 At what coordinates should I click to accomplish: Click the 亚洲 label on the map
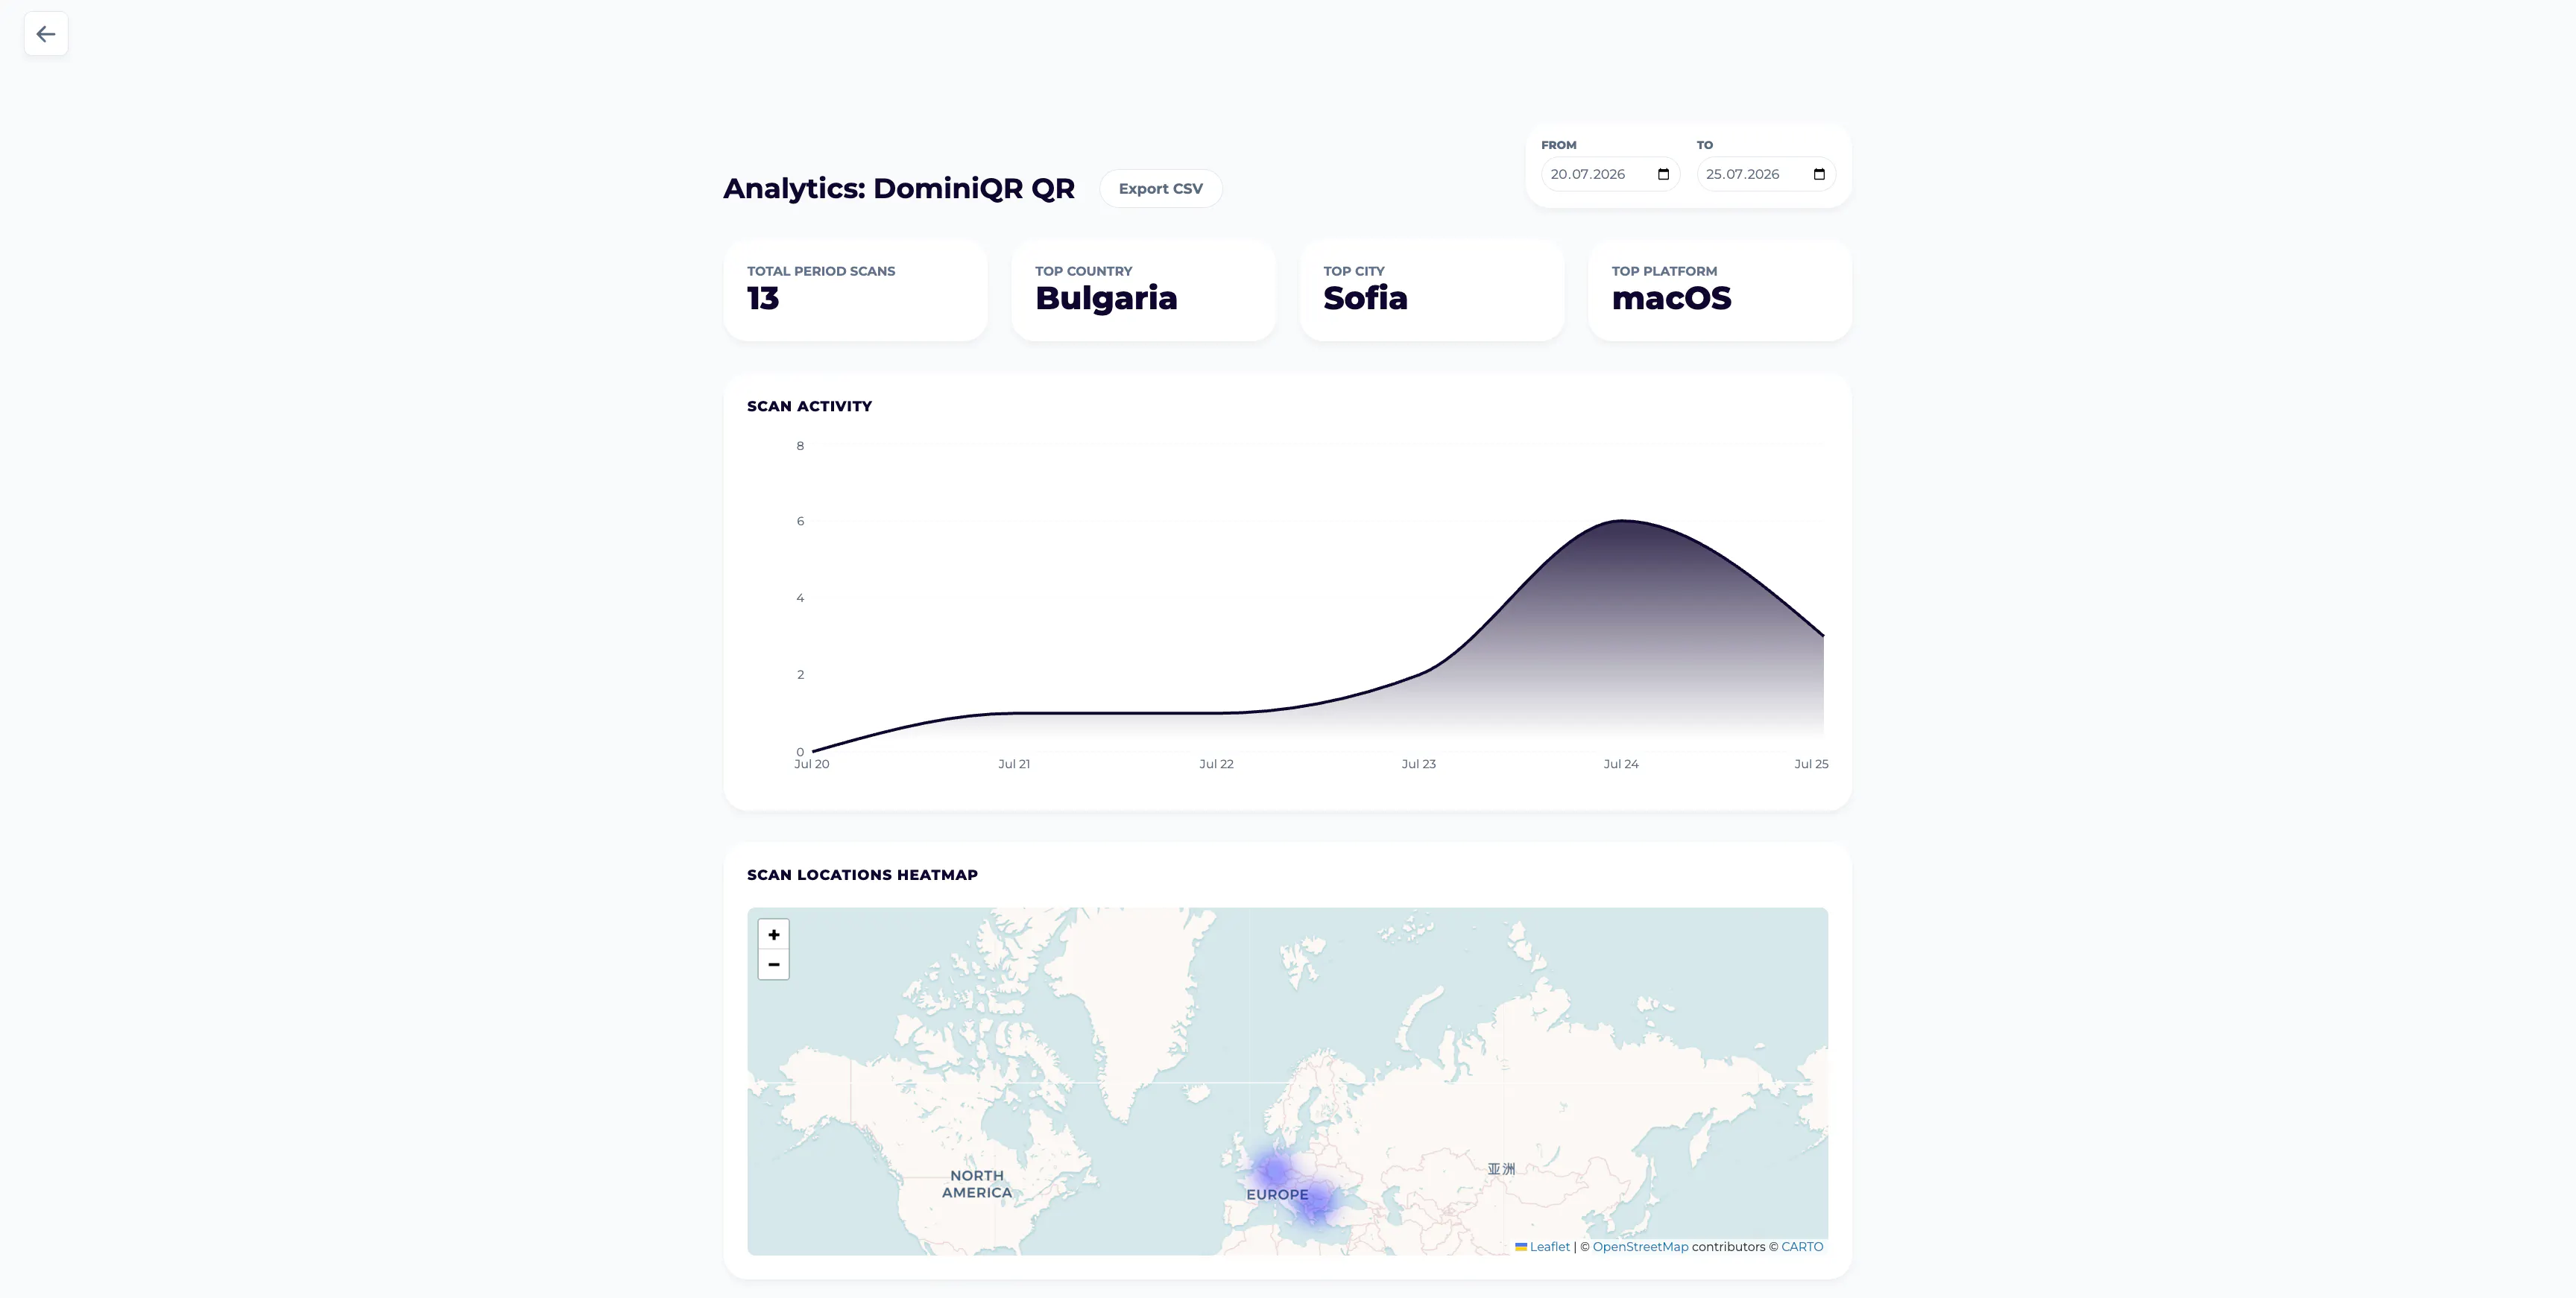(x=1501, y=1169)
